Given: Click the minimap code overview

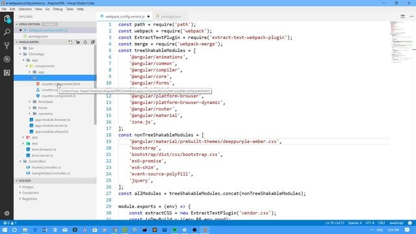Looking at the screenshot, I should (x=400, y=42).
